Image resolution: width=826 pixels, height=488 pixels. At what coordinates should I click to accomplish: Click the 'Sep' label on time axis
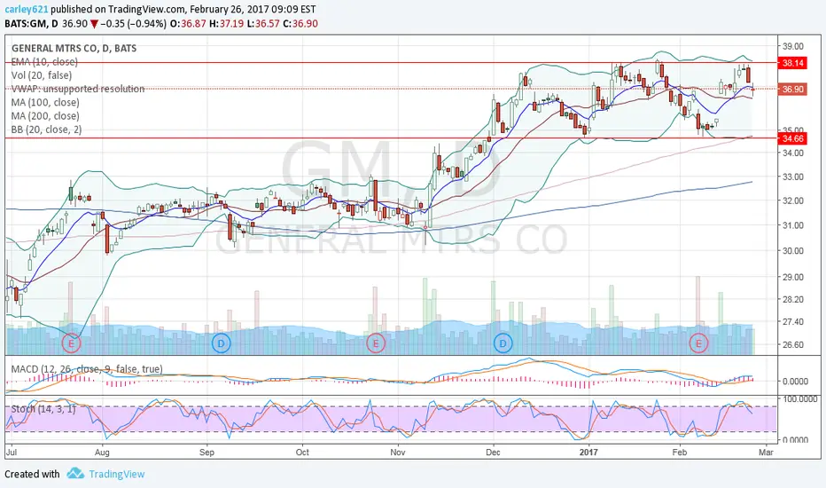(207, 453)
